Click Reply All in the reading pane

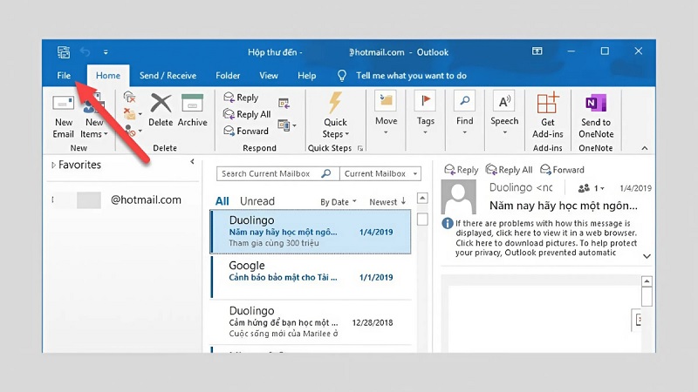point(509,170)
